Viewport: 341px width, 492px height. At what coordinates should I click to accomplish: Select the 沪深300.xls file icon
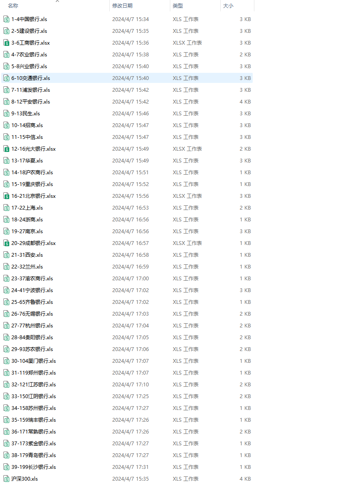(x=6, y=479)
